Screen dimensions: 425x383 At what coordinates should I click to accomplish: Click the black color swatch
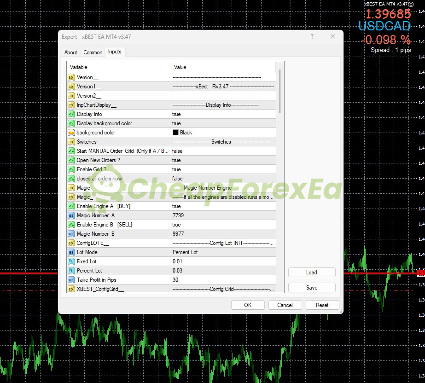pyautogui.click(x=175, y=132)
